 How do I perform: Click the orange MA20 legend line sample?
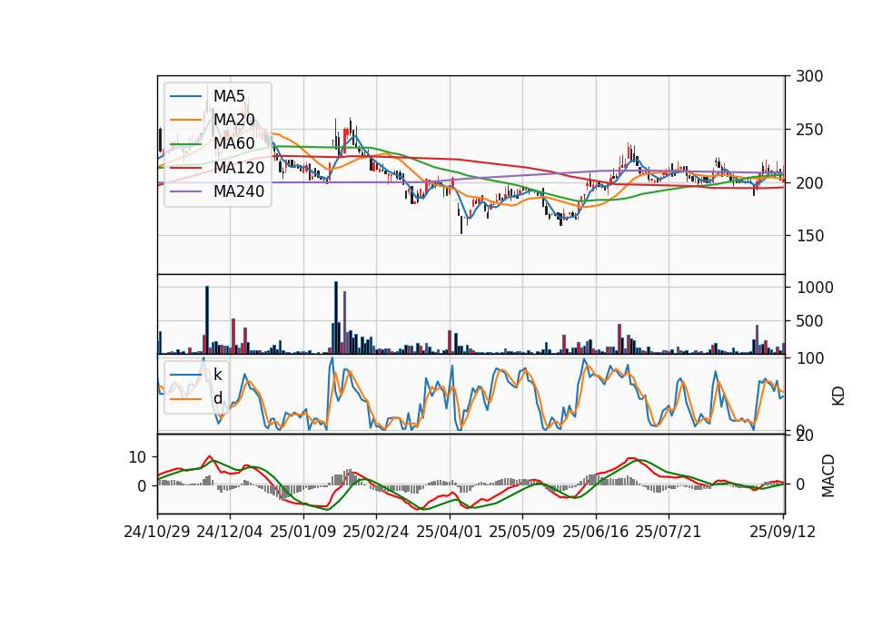click(x=185, y=120)
